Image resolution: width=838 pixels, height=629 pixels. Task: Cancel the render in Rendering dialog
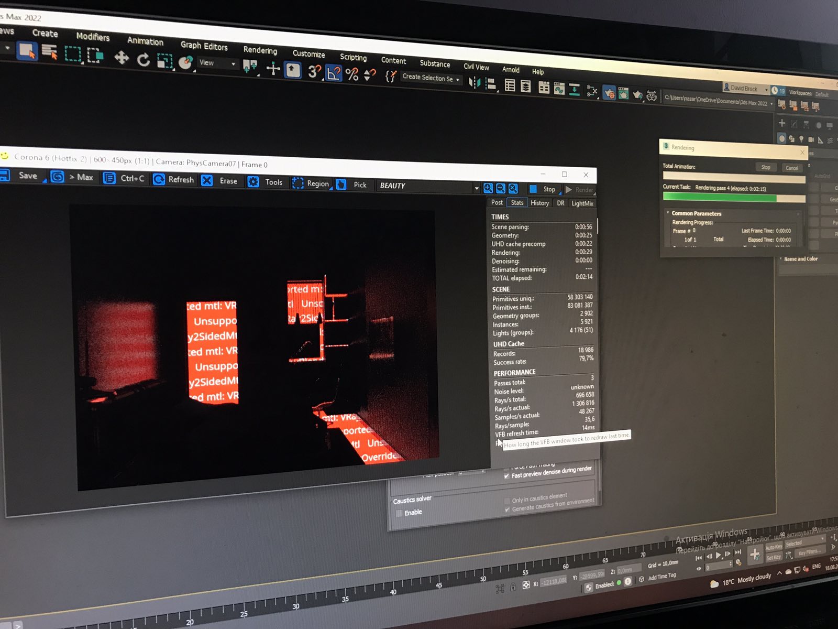click(792, 168)
